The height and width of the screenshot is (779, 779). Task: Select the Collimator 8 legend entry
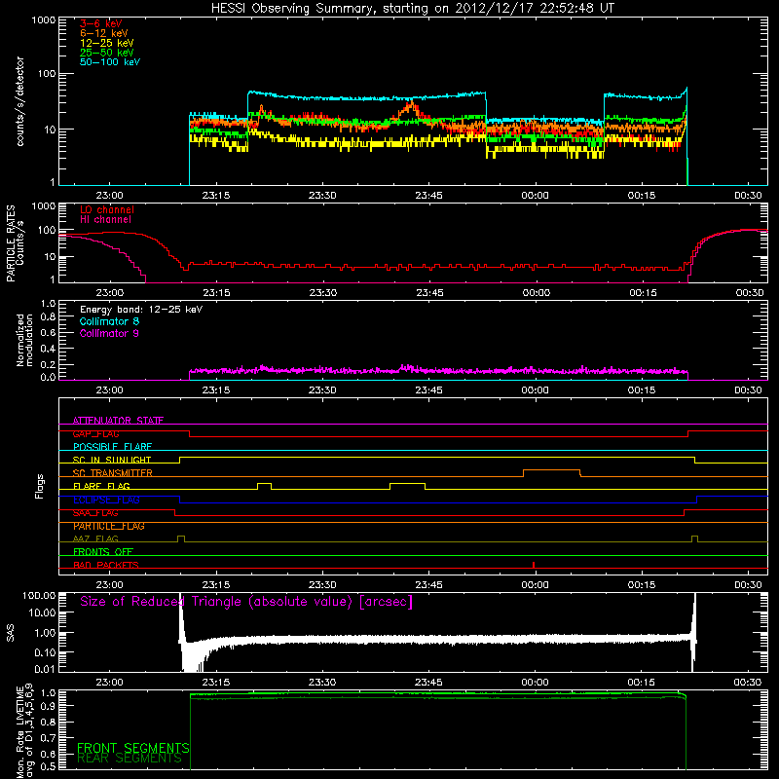(109, 321)
